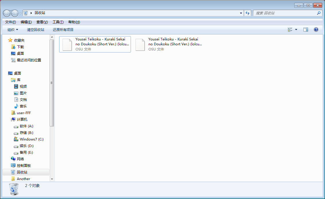
Task: Open help with the question mark icon
Action: click(x=316, y=30)
